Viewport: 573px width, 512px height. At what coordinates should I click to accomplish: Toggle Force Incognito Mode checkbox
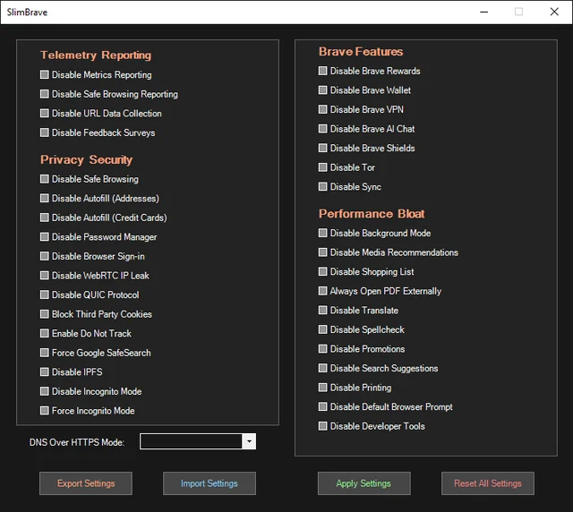pyautogui.click(x=45, y=410)
